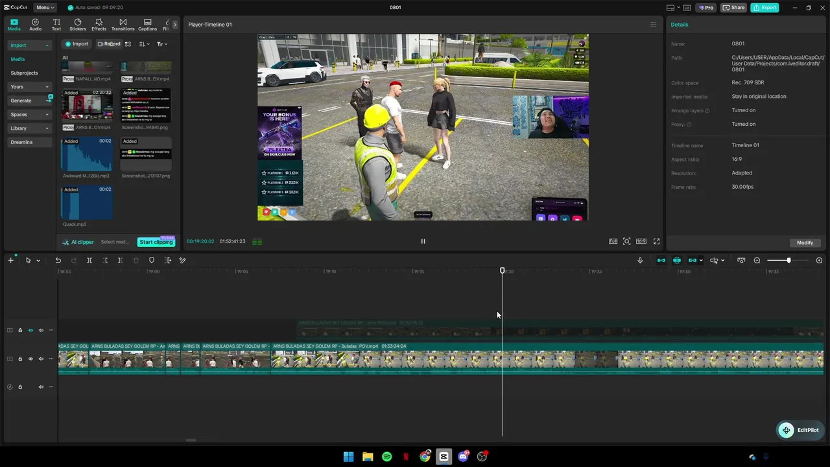The image size is (830, 467).
Task: Click the Start clipping button
Action: (x=156, y=242)
